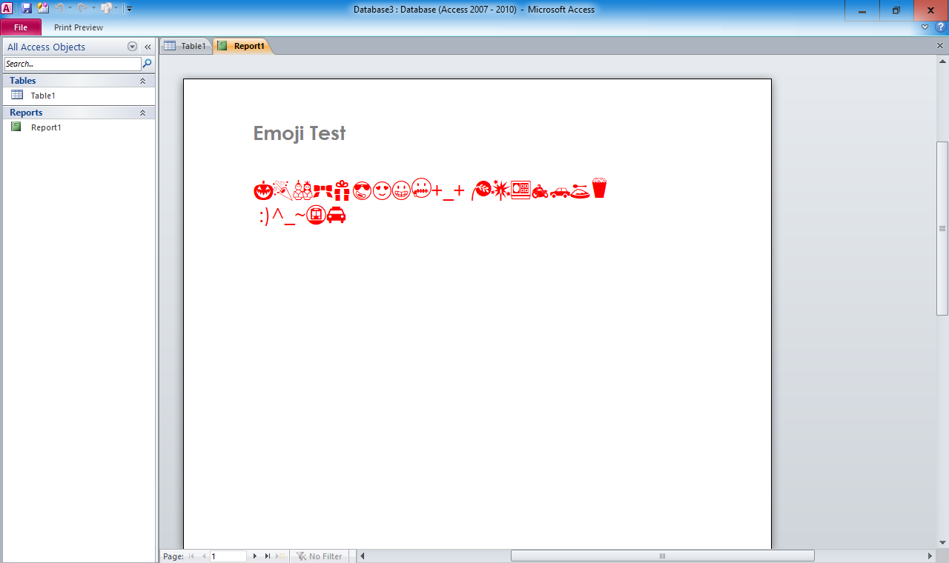Go to the next page
949x563 pixels.
click(255, 556)
